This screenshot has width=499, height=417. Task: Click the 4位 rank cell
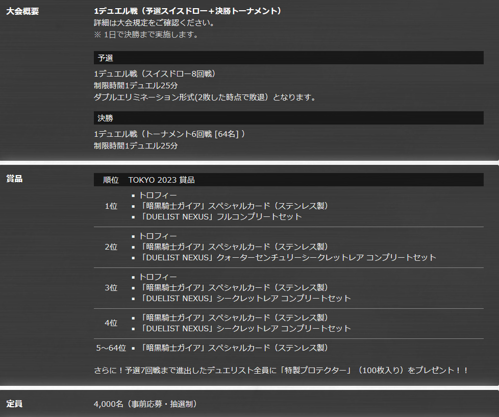[x=111, y=323]
